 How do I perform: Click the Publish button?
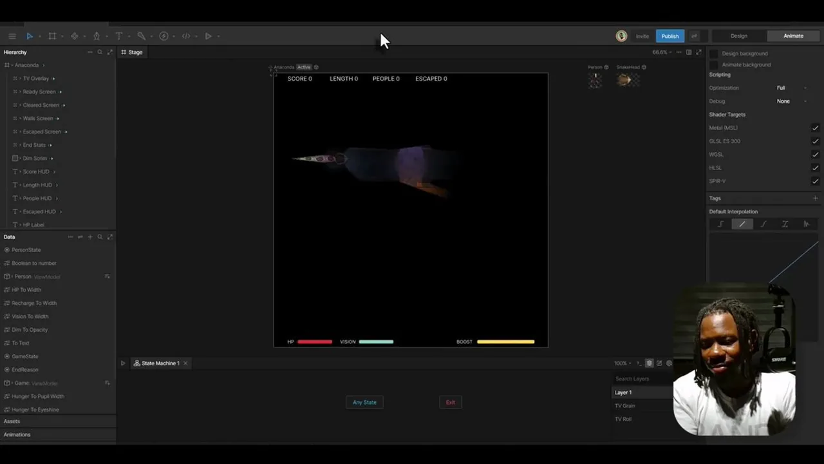point(669,36)
